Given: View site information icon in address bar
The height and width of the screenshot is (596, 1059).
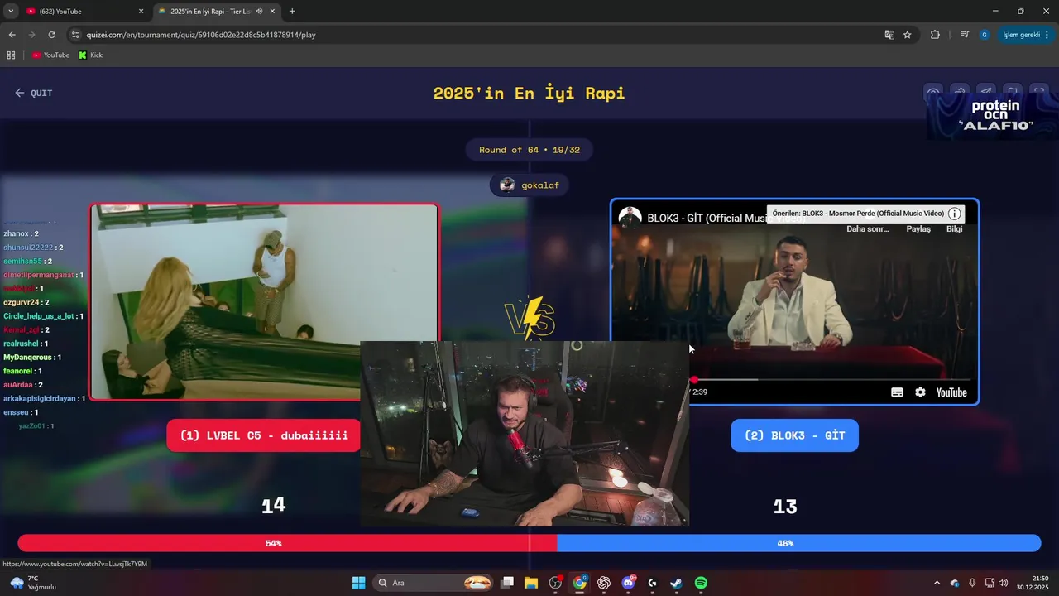Looking at the screenshot, I should click(x=75, y=35).
